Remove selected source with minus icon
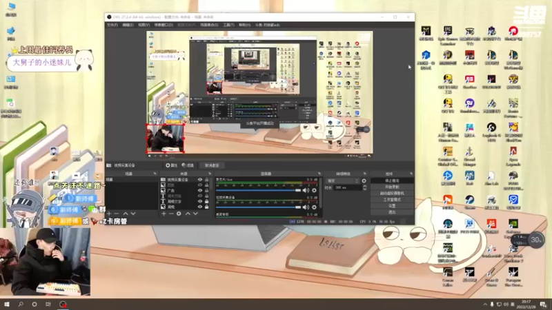The height and width of the screenshot is (310, 552). click(171, 214)
